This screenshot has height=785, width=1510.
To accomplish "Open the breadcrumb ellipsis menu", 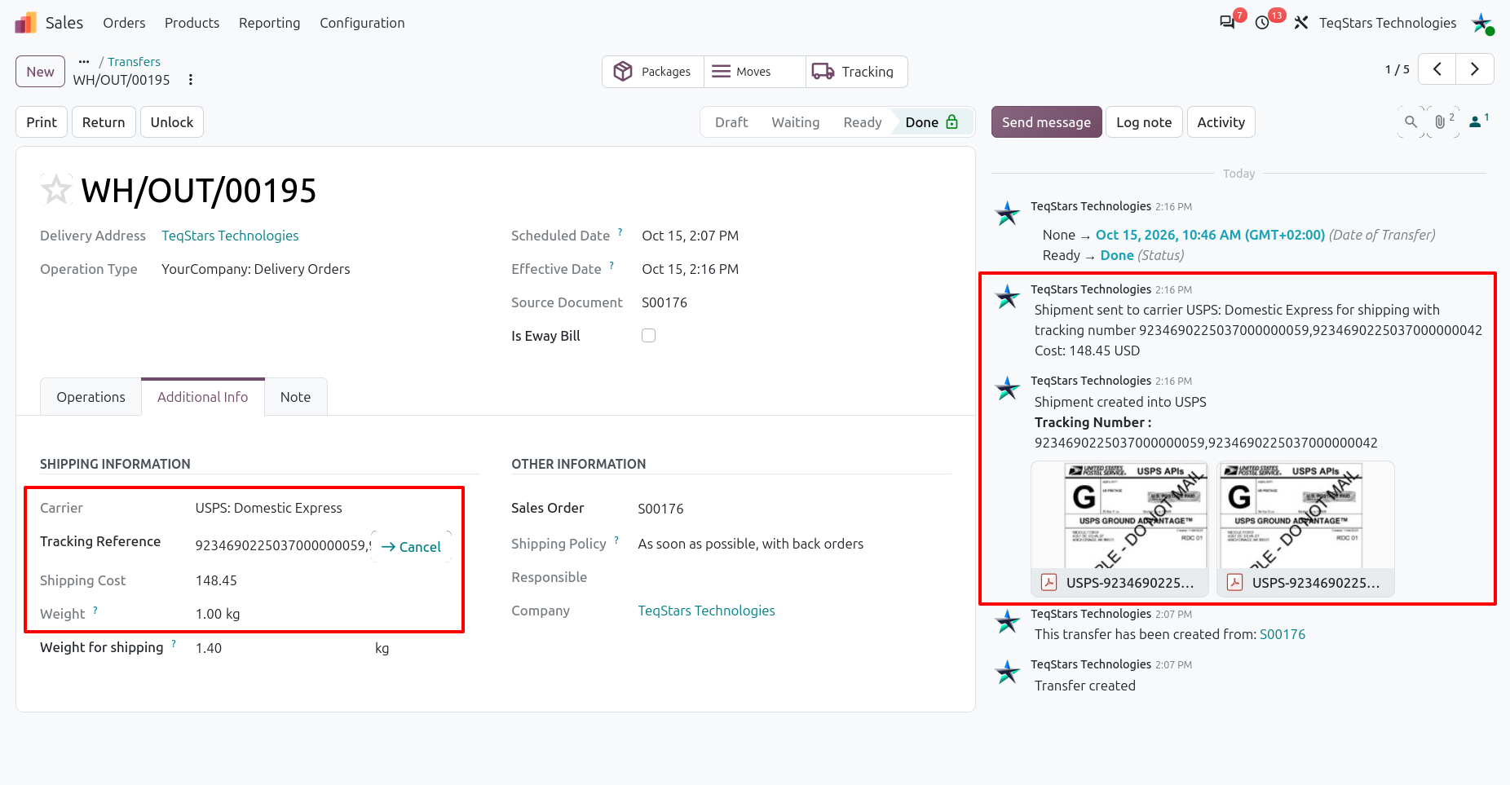I will (x=84, y=61).
